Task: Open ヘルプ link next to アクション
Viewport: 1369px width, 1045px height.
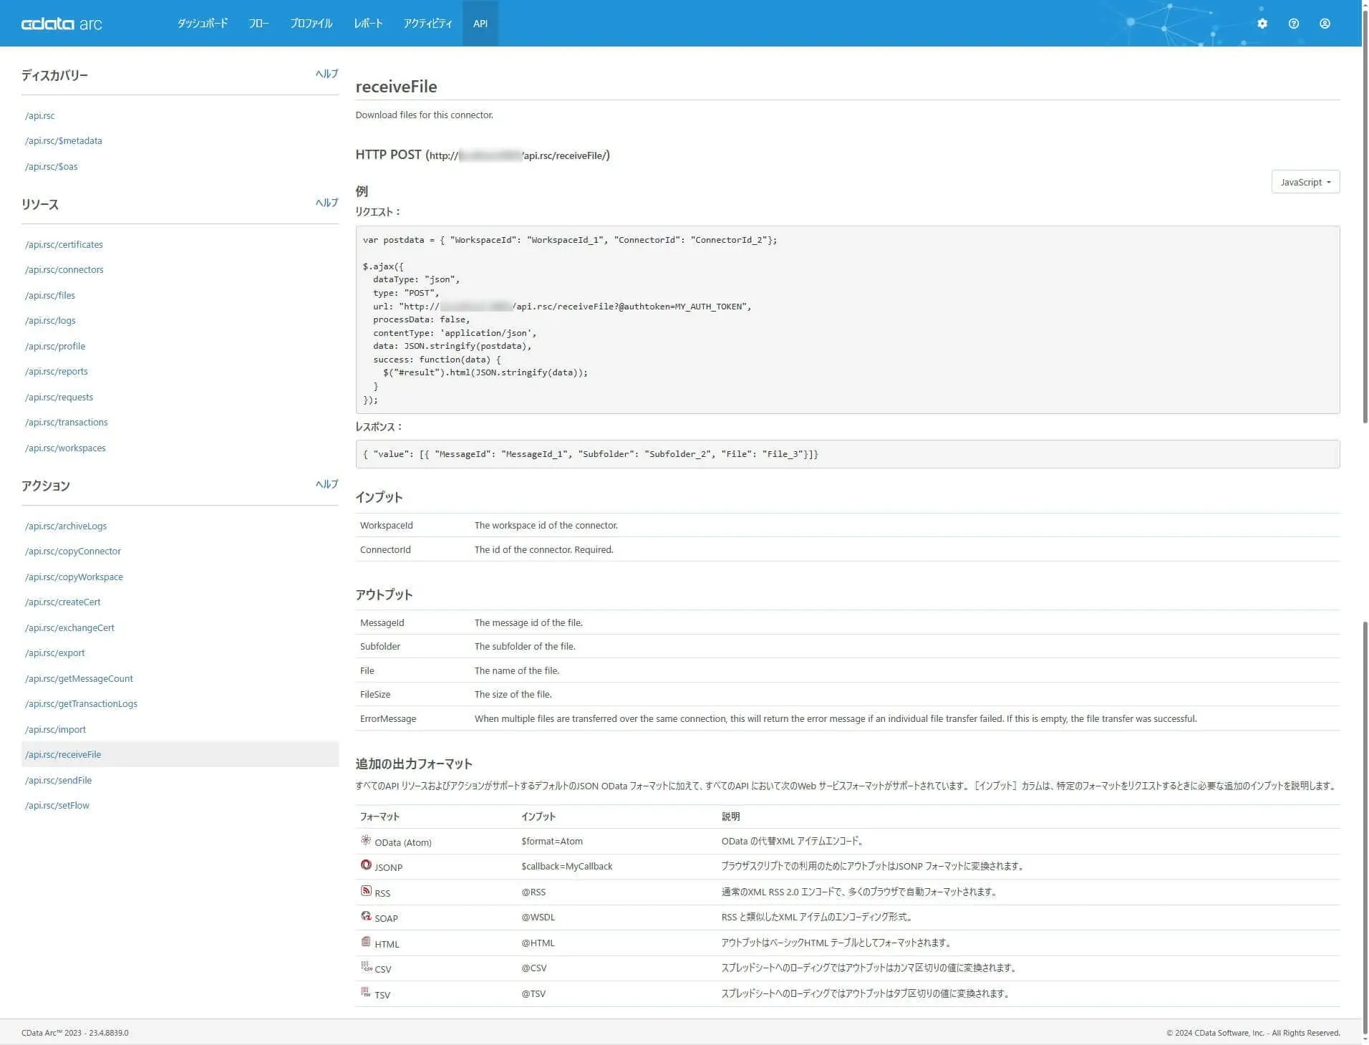Action: click(326, 484)
